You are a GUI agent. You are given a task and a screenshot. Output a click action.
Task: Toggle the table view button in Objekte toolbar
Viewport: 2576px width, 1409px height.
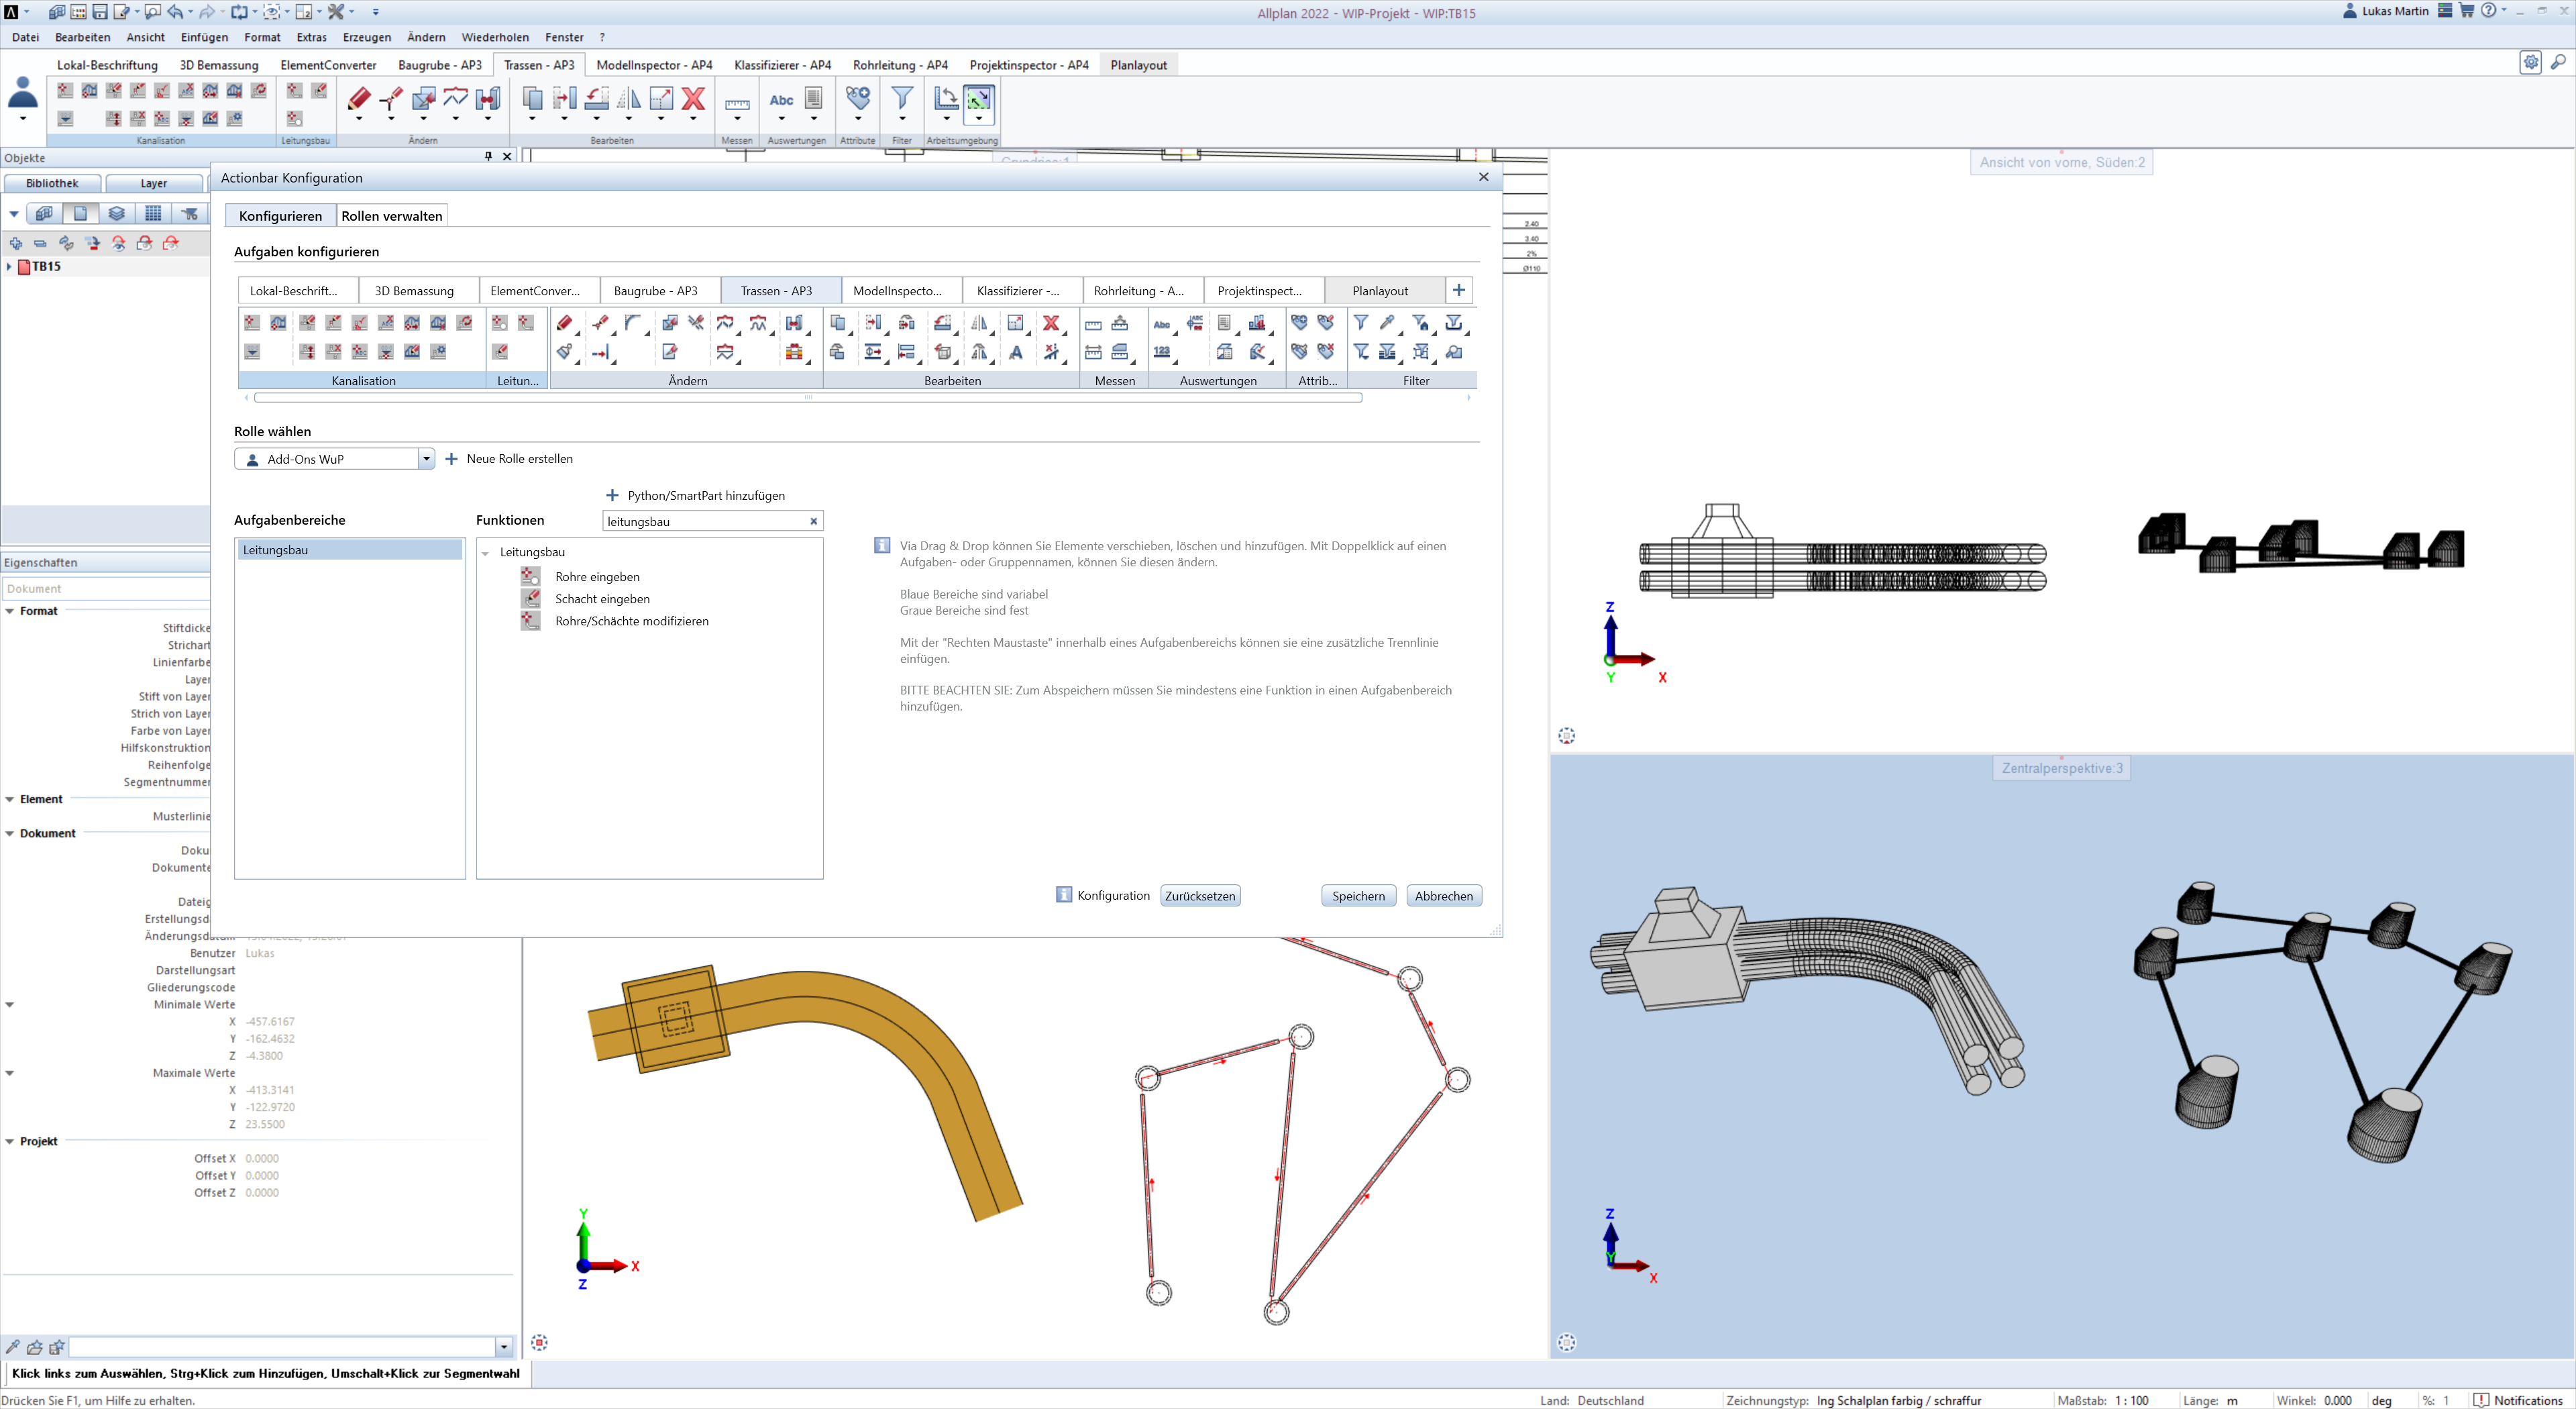pos(153,213)
